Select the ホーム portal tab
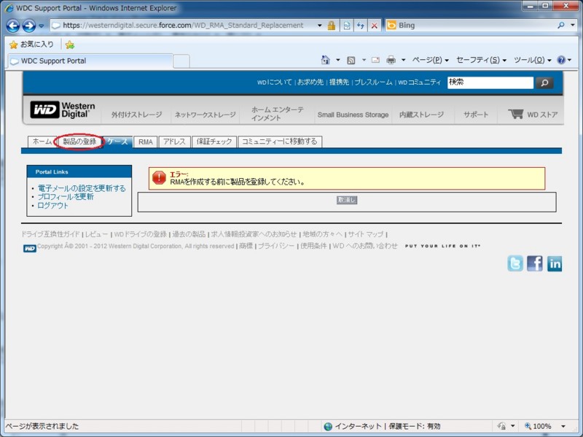The image size is (583, 437). pyautogui.click(x=42, y=142)
